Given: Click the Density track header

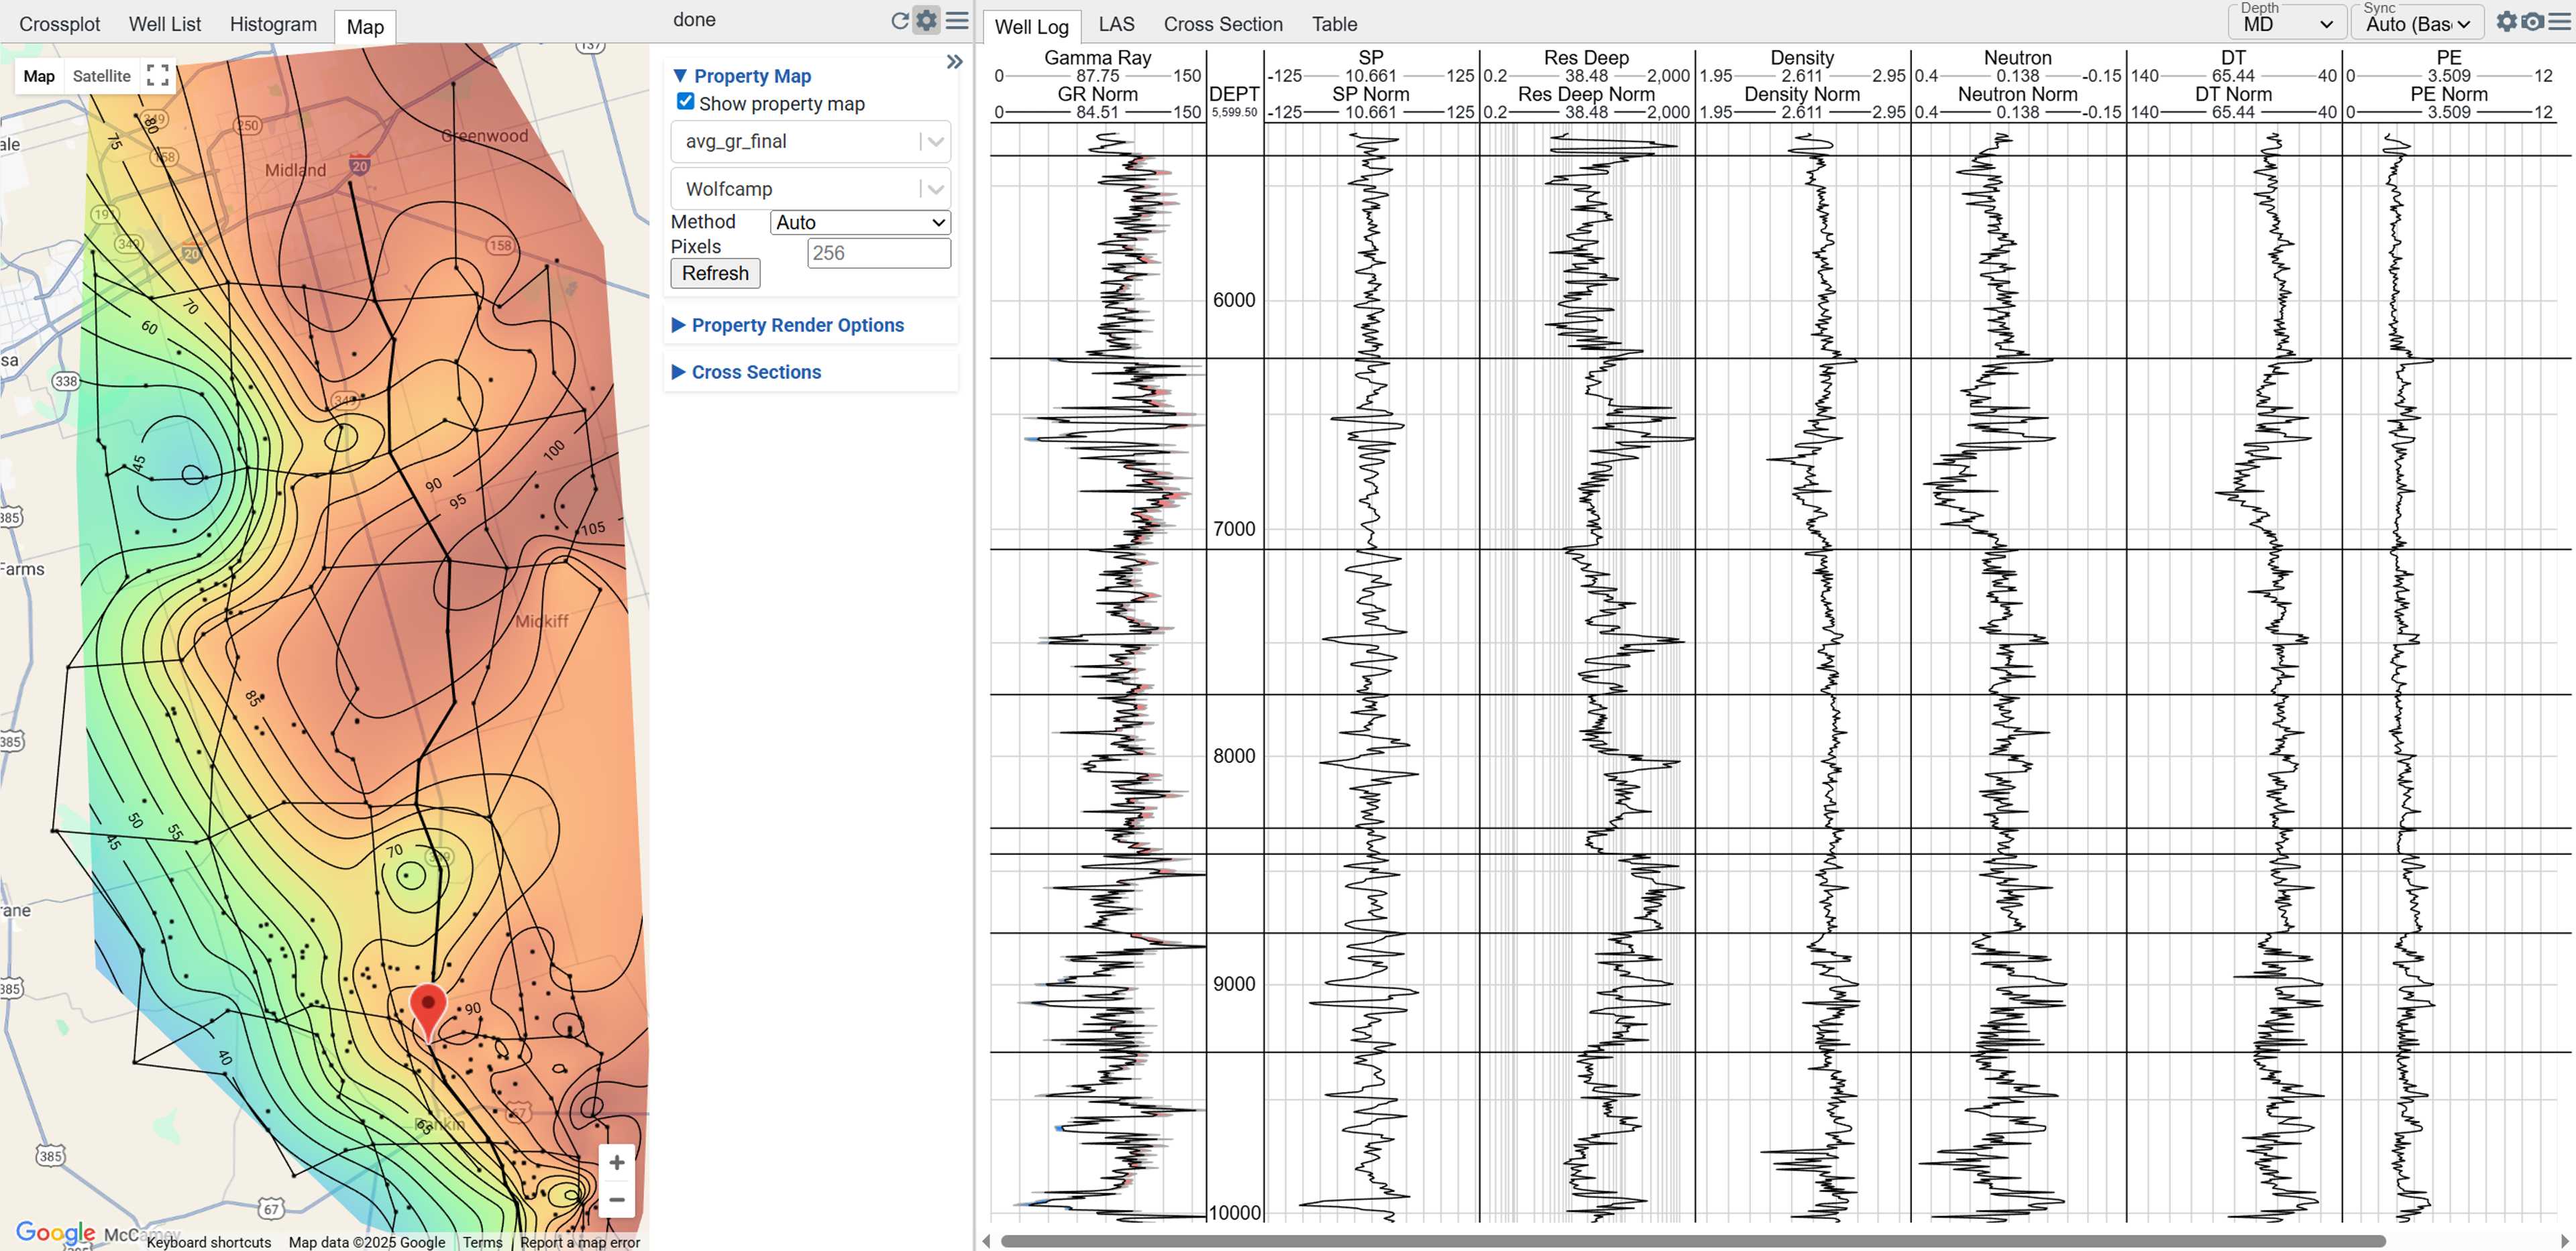Looking at the screenshot, I should (1802, 58).
